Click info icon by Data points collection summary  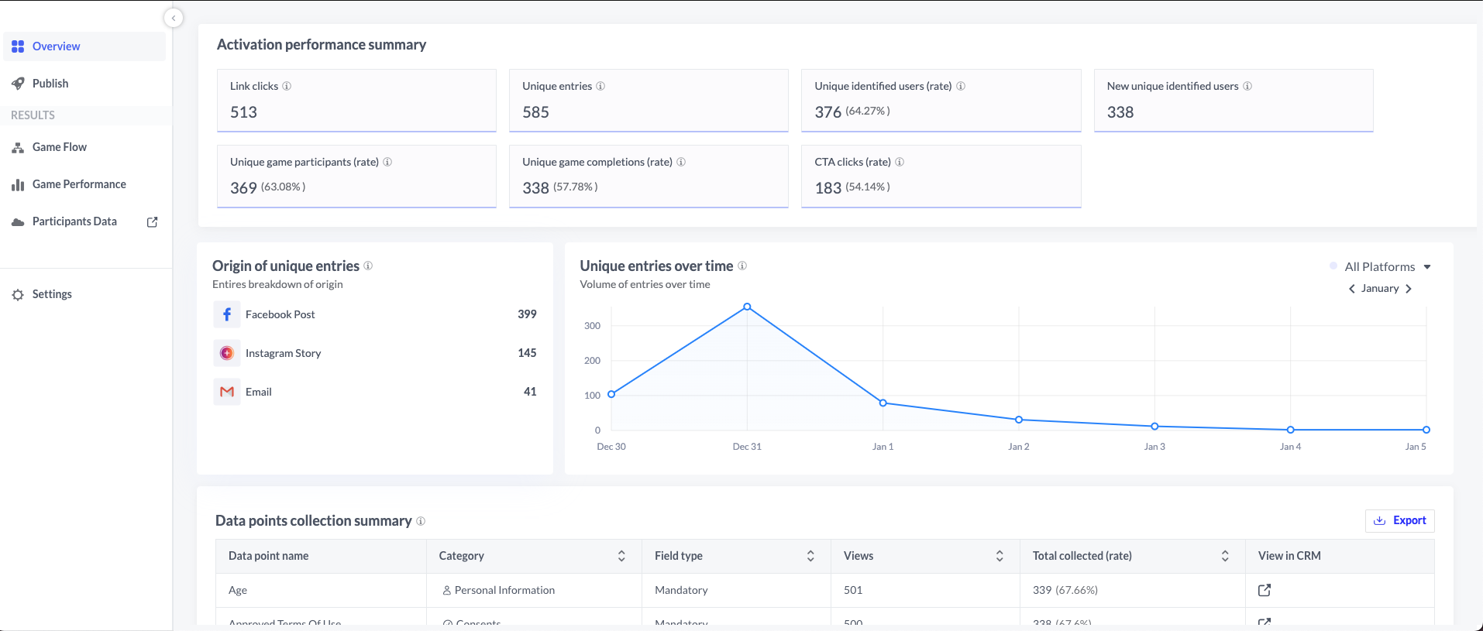[421, 521]
